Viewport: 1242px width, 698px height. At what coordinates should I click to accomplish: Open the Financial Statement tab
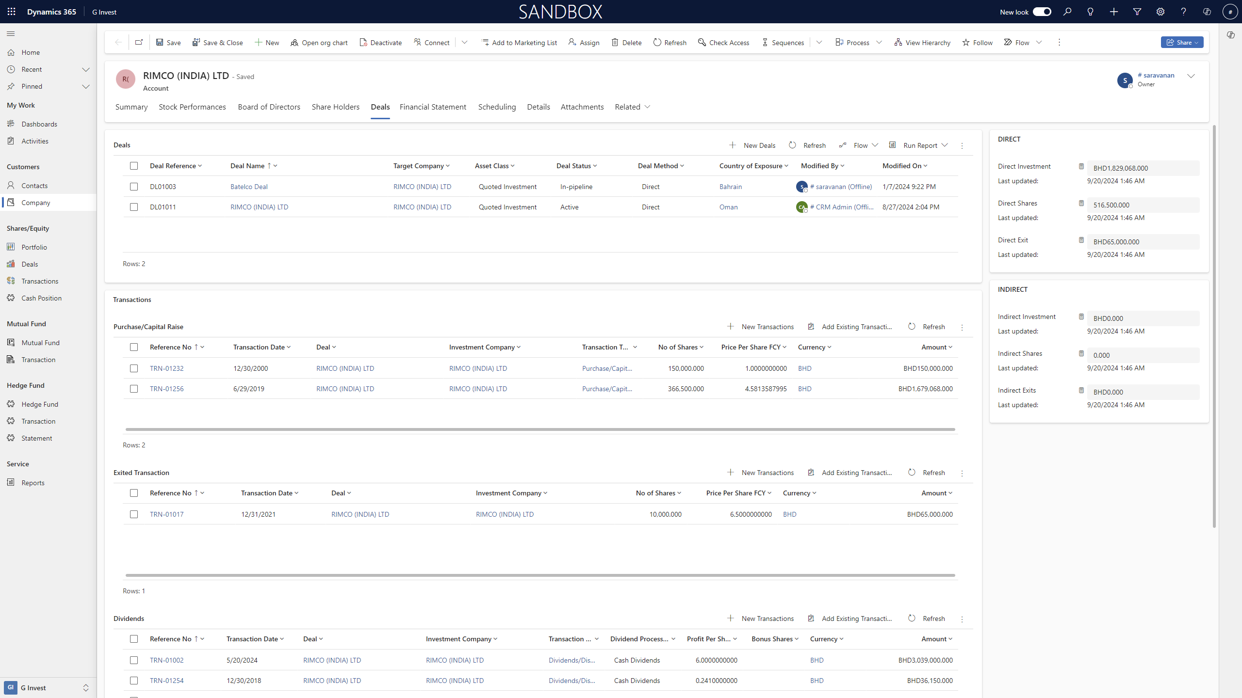pyautogui.click(x=433, y=107)
